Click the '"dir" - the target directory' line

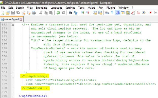[x=91, y=40]
